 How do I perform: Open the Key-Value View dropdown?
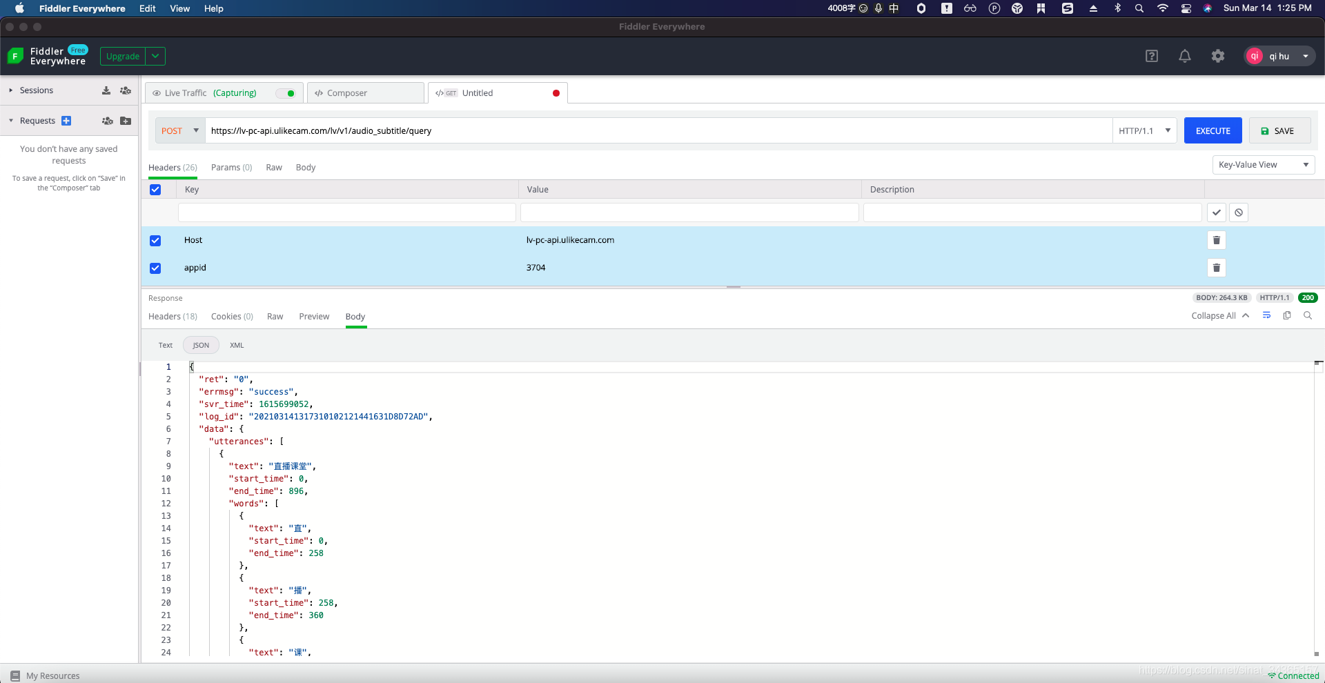[1263, 165]
